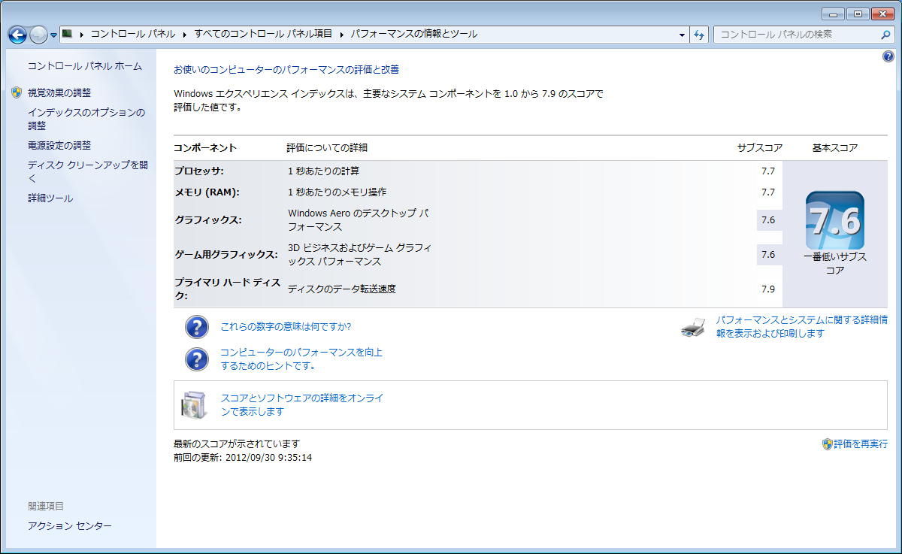Open the recent pages dropdown arrow
902x554 pixels.
coord(53,35)
